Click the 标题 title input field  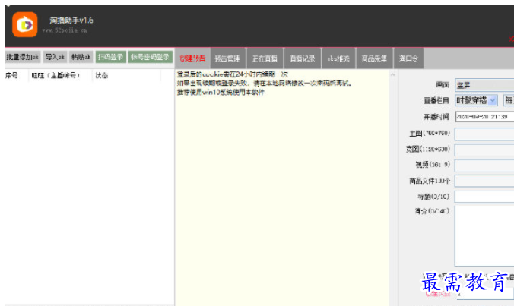(484, 197)
